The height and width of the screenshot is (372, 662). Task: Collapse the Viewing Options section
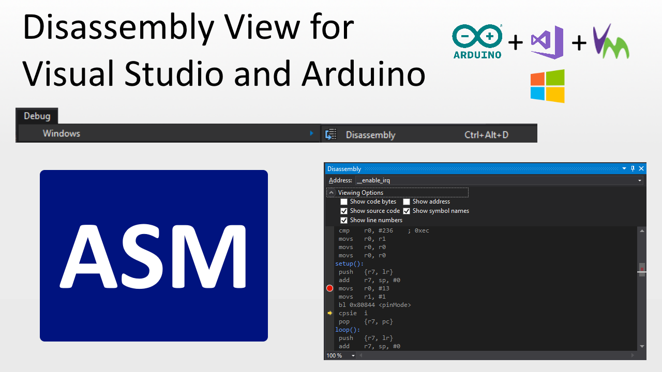click(x=331, y=192)
